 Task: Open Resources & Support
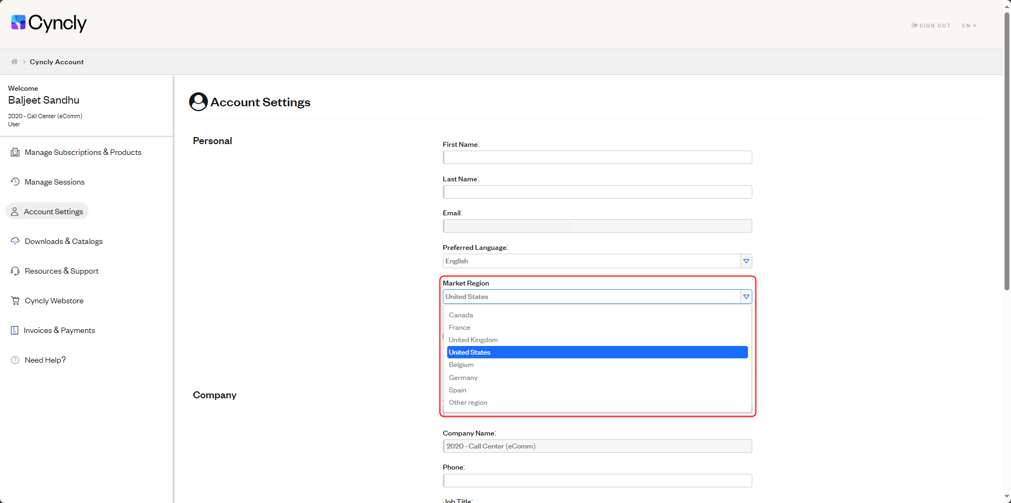pyautogui.click(x=62, y=271)
